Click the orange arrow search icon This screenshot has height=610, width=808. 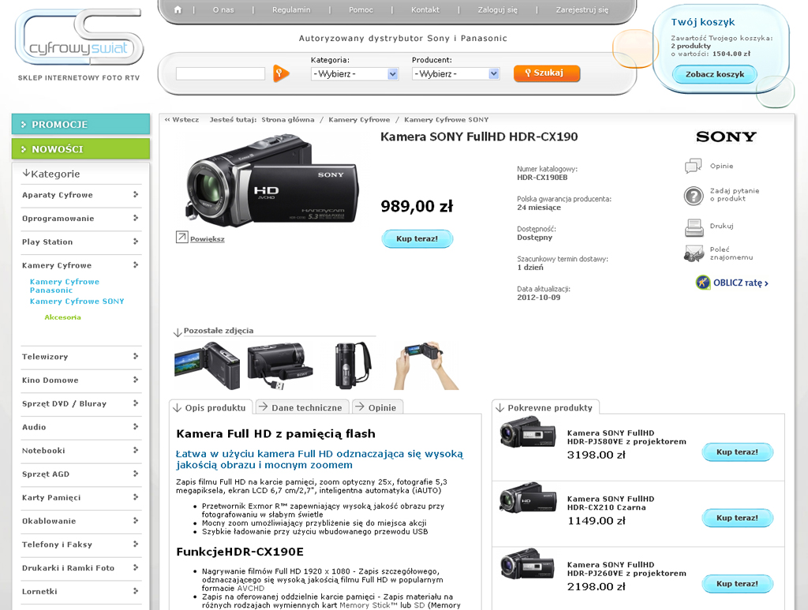(x=281, y=73)
